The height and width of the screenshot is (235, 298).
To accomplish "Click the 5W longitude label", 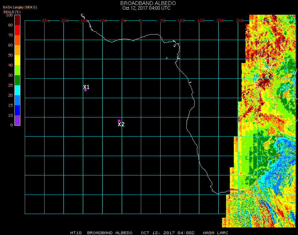I will click(x=124, y=21).
